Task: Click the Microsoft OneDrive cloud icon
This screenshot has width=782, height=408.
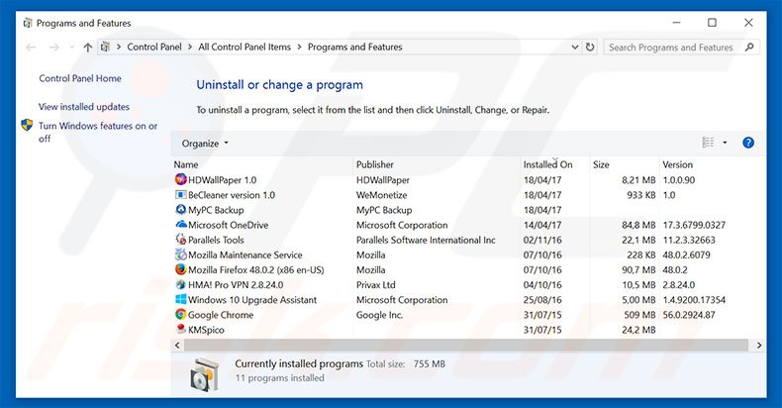Action: tap(180, 225)
